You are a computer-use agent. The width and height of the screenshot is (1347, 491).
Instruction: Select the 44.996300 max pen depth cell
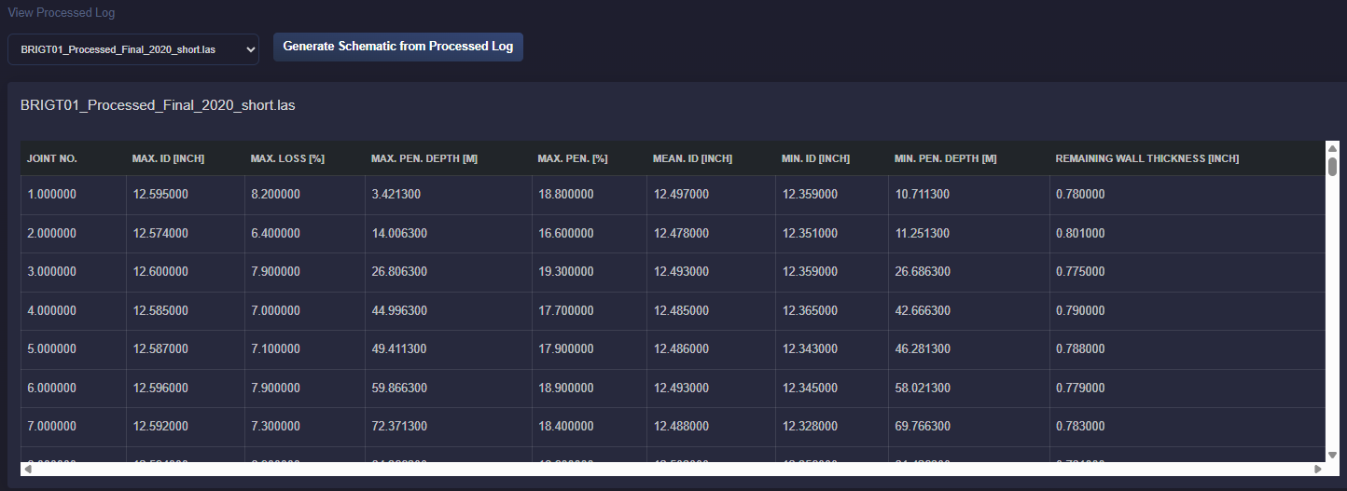tap(399, 310)
